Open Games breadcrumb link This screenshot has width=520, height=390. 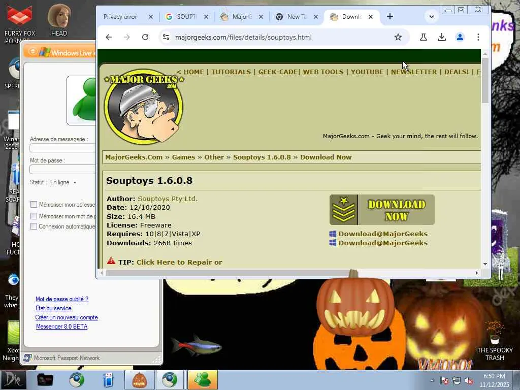pyautogui.click(x=183, y=157)
